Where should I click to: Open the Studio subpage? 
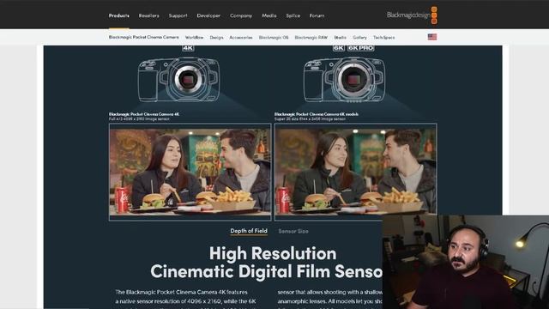[340, 38]
